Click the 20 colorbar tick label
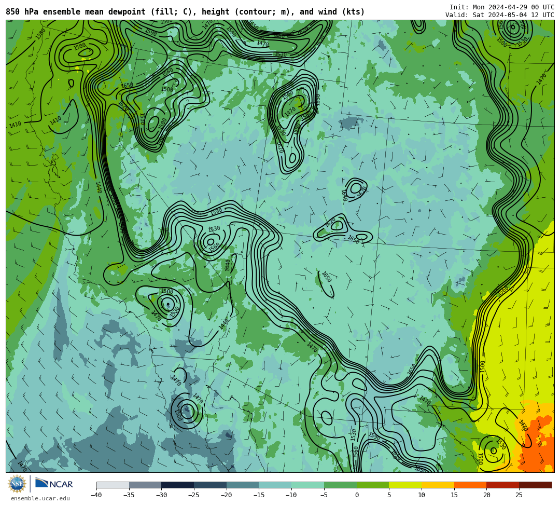The height and width of the screenshot is (505, 560). click(487, 495)
